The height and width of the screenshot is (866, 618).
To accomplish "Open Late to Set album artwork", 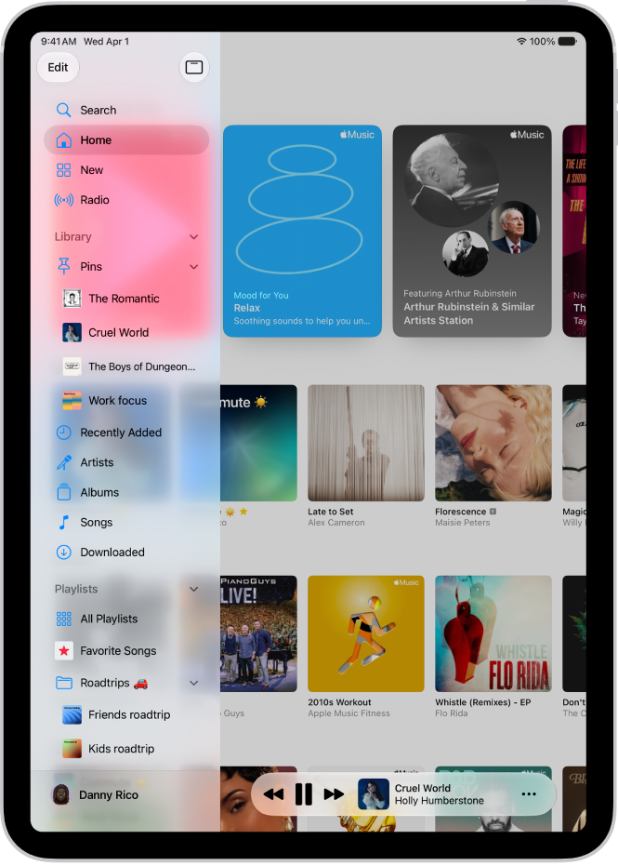I will [x=366, y=443].
